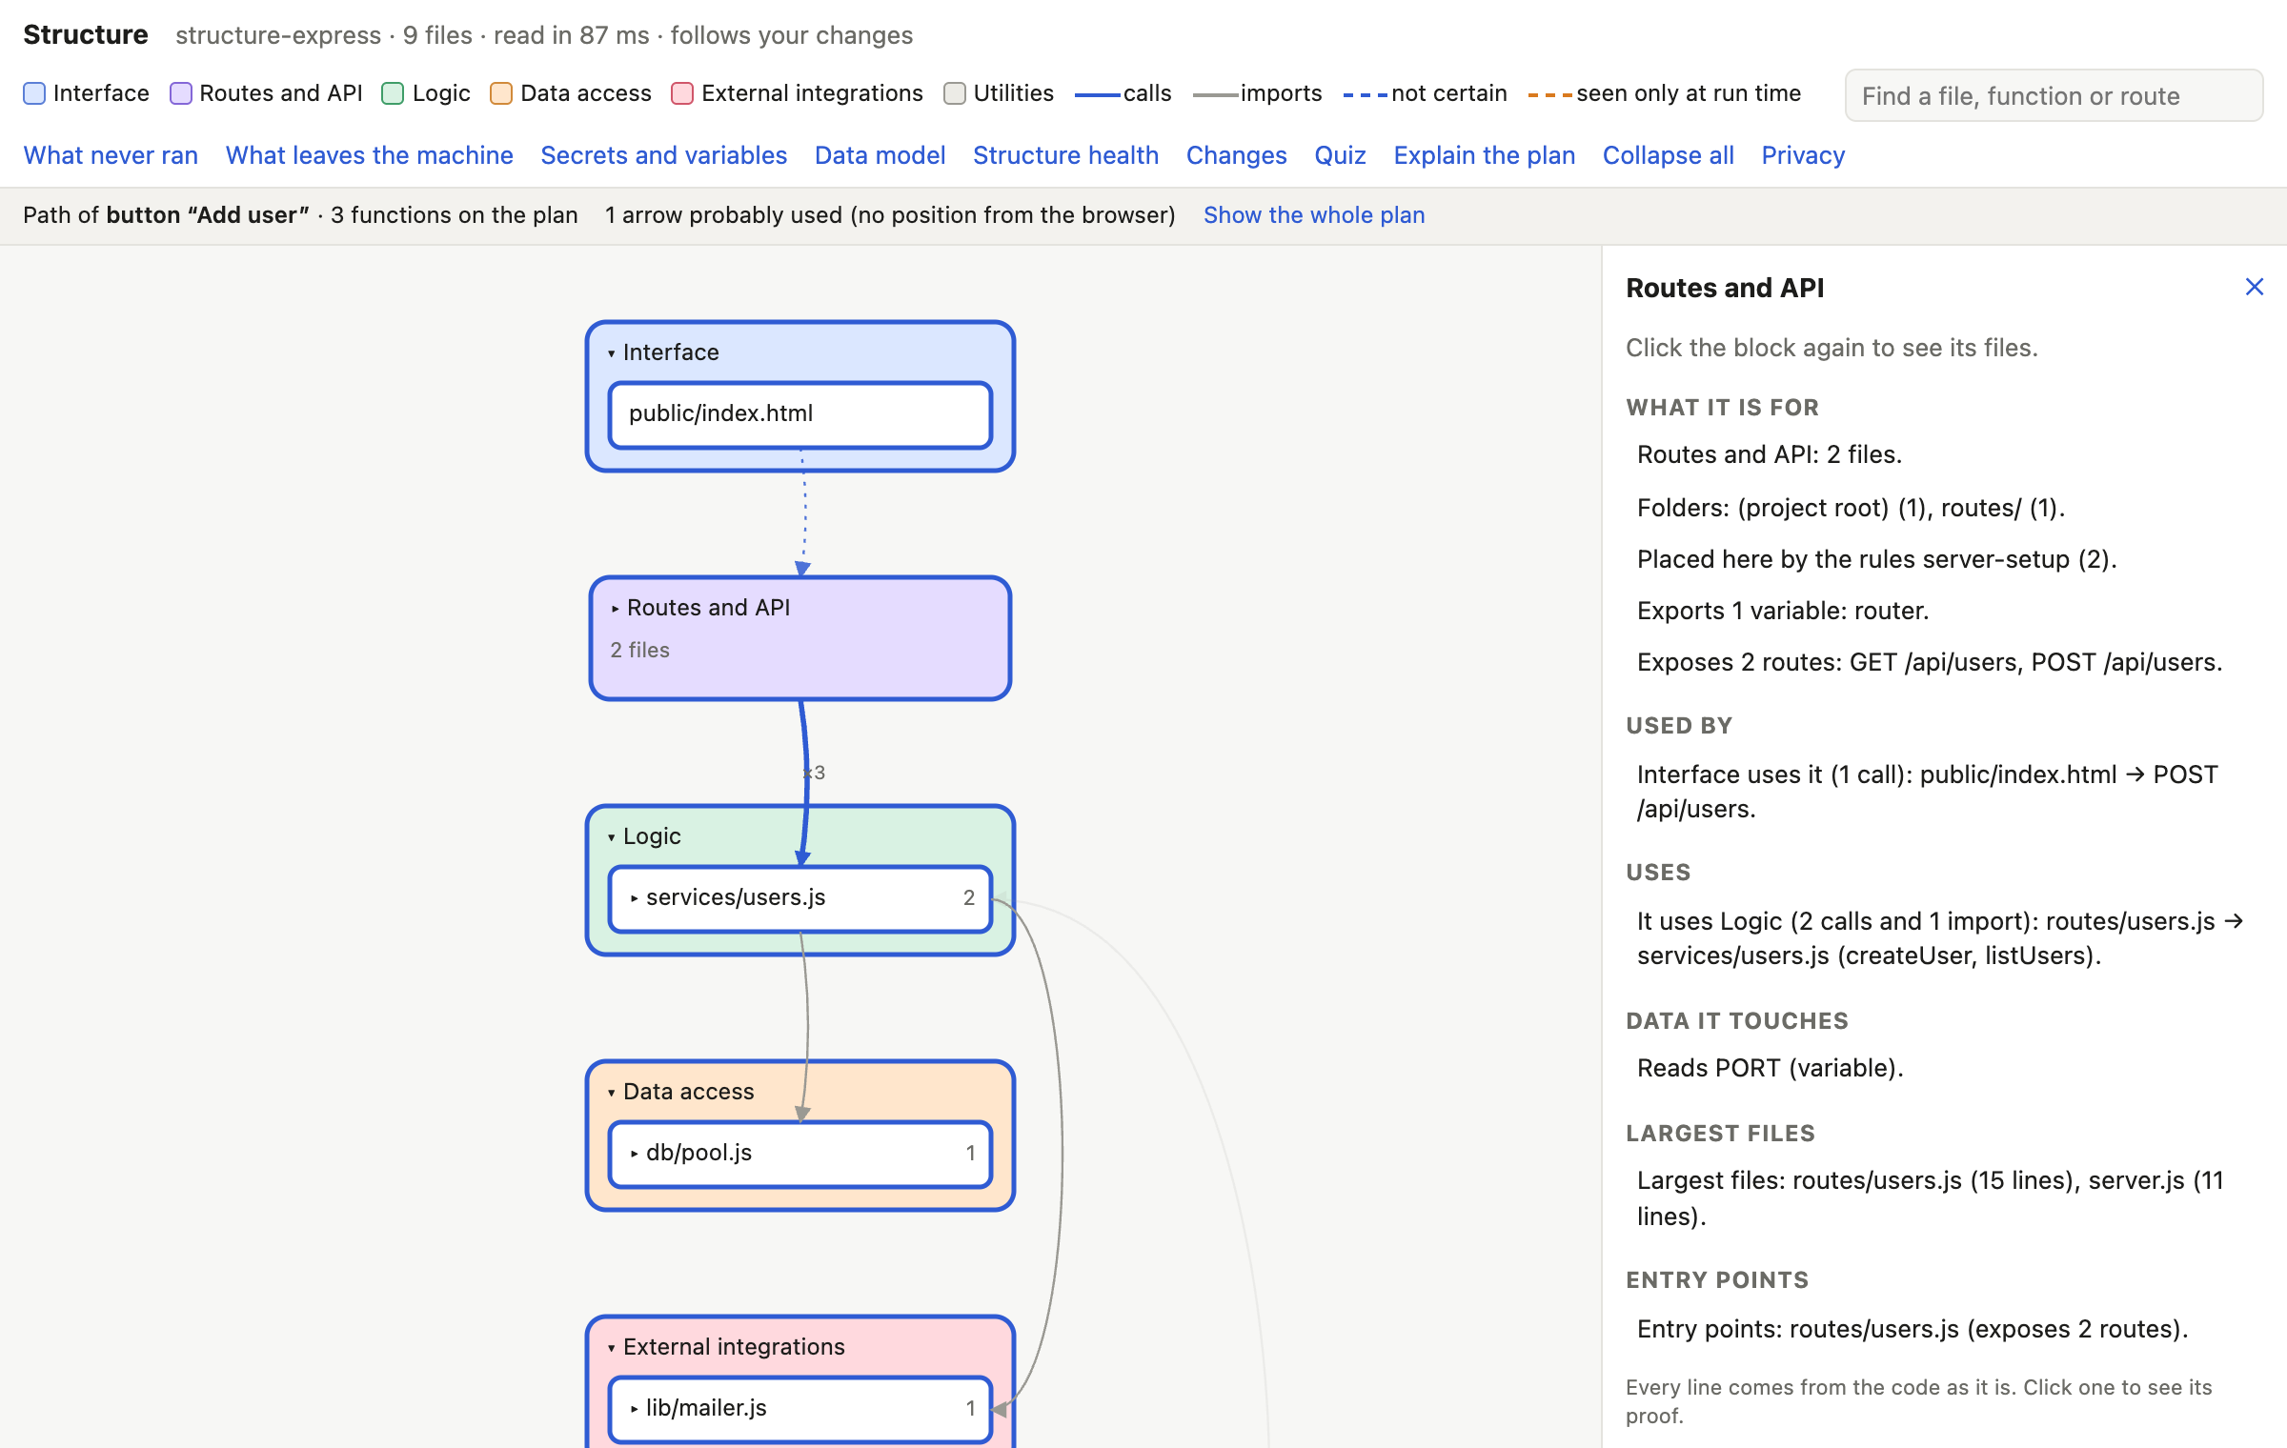Image resolution: width=2287 pixels, height=1448 pixels.
Task: Collapse the Interface block
Action: click(x=612, y=353)
